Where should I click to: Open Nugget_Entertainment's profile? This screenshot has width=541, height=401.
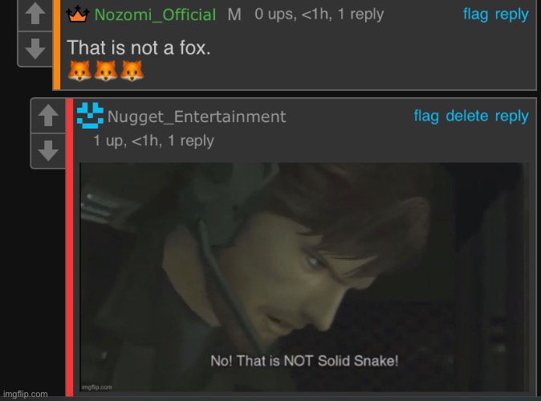pos(197,117)
